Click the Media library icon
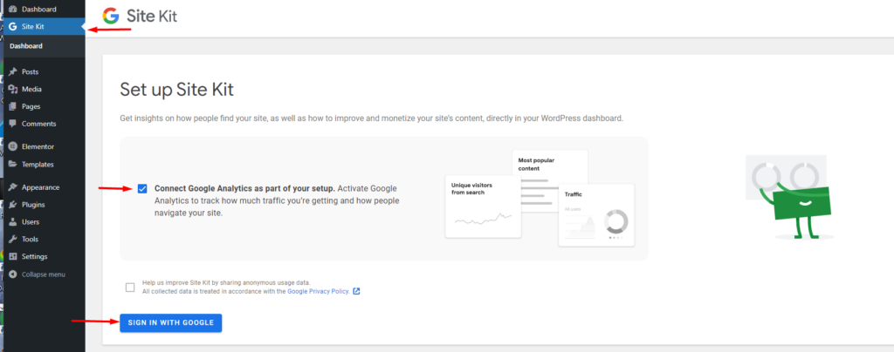The image size is (894, 352). click(x=12, y=89)
